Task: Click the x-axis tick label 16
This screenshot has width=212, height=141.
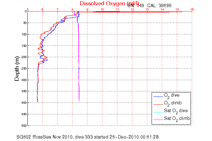Action: 192,9
